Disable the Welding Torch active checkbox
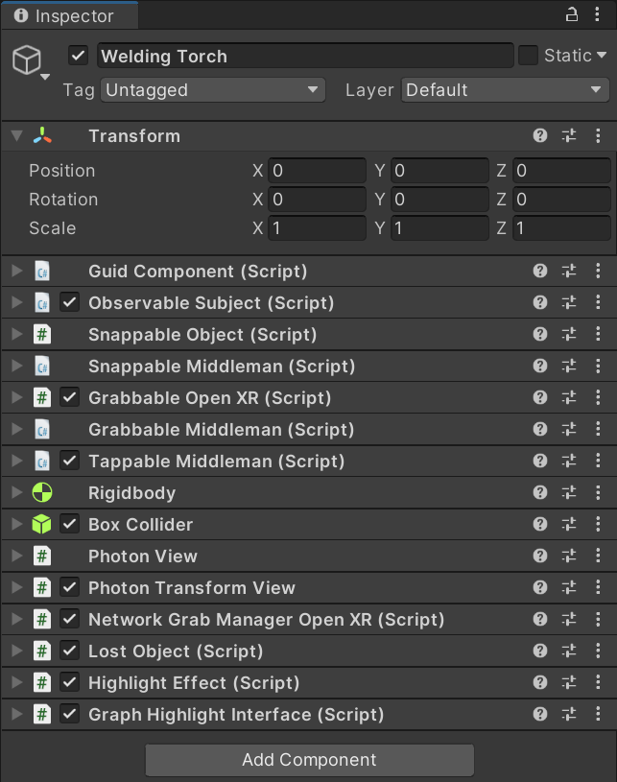 79,56
